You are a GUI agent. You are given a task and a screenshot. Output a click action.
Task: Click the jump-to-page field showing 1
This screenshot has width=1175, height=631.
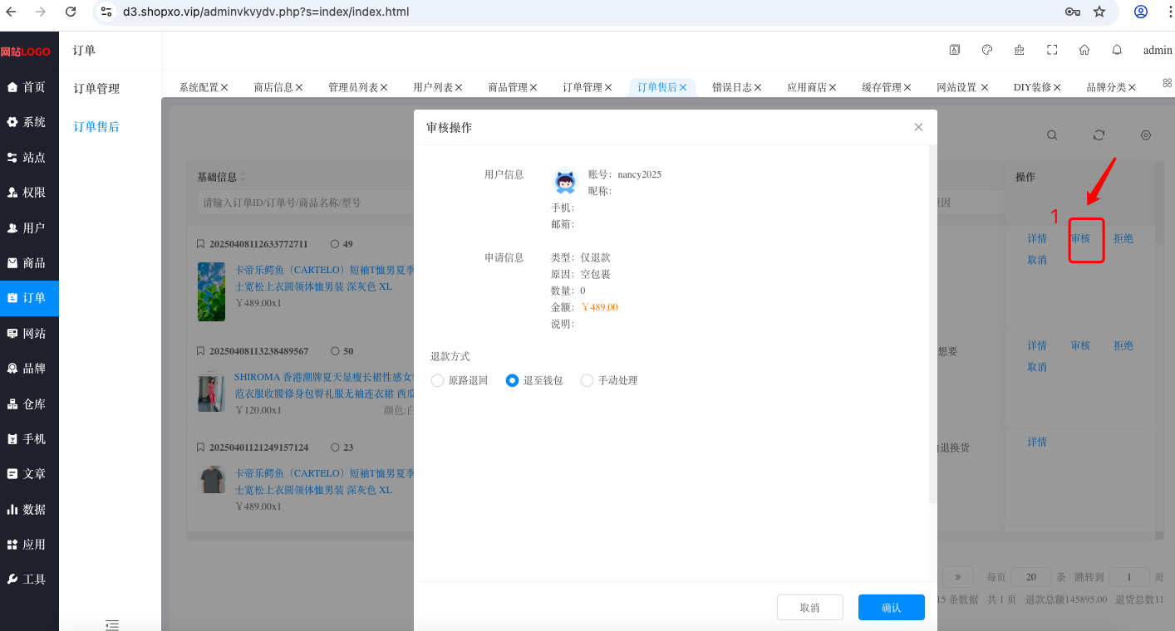1129,577
